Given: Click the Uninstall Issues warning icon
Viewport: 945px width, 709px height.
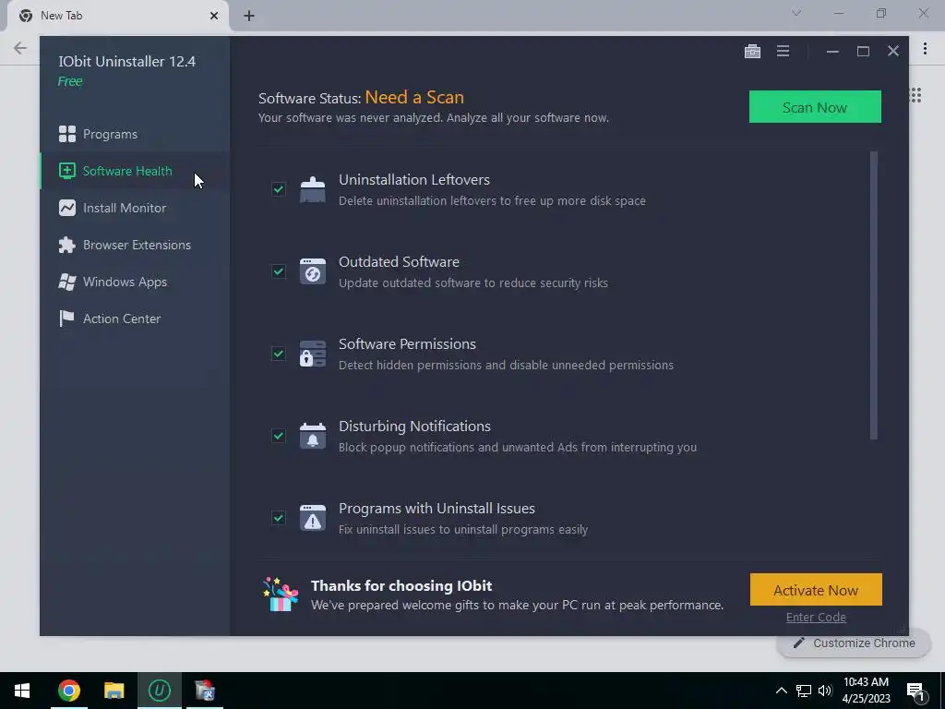Looking at the screenshot, I should tap(313, 518).
